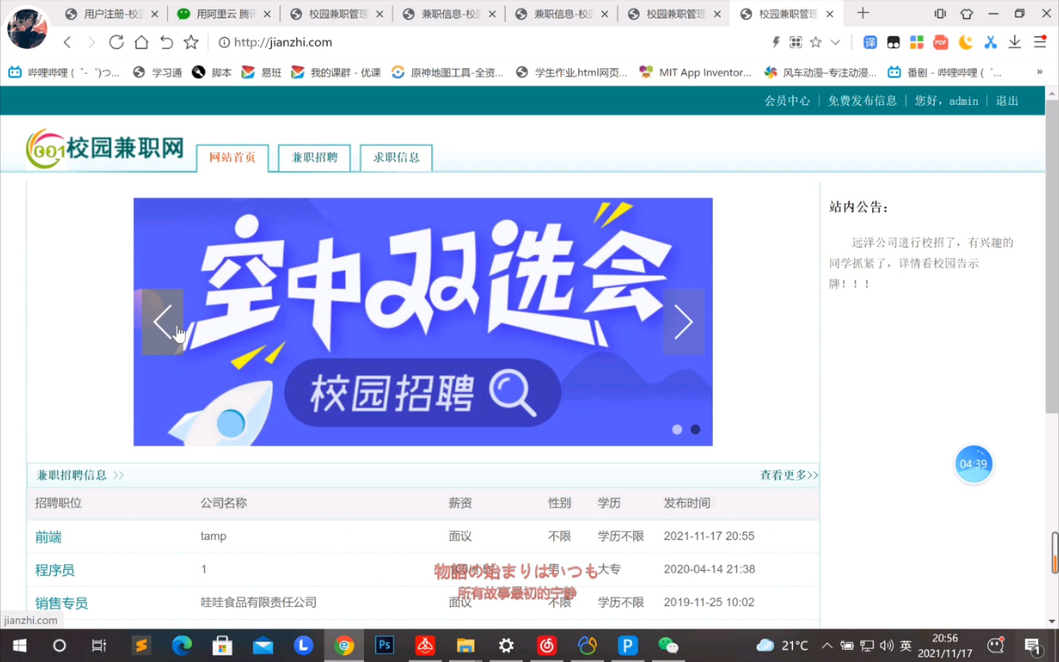Open the 前端 job posting link

coord(48,536)
